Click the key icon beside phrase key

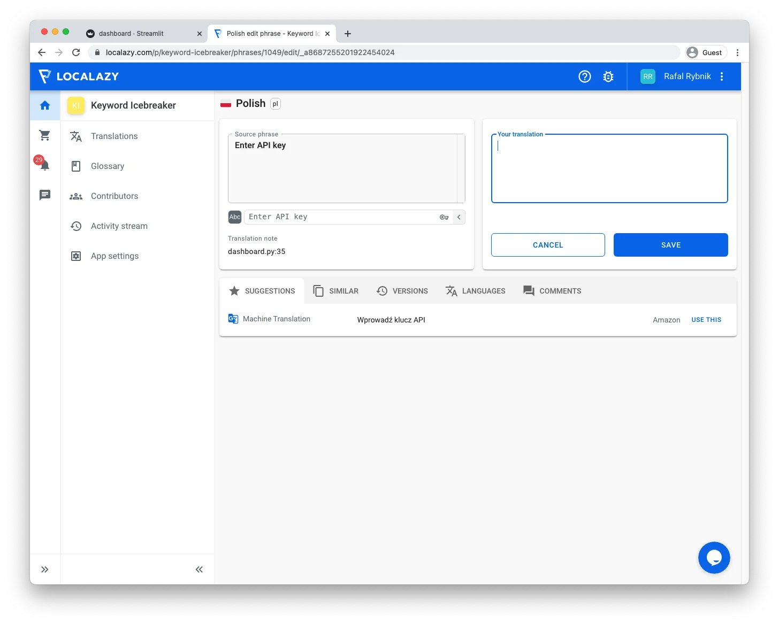coord(444,217)
